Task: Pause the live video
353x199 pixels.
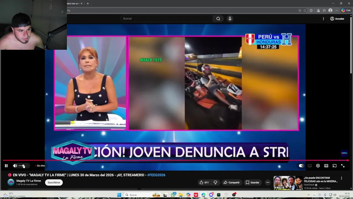Action: (6, 166)
